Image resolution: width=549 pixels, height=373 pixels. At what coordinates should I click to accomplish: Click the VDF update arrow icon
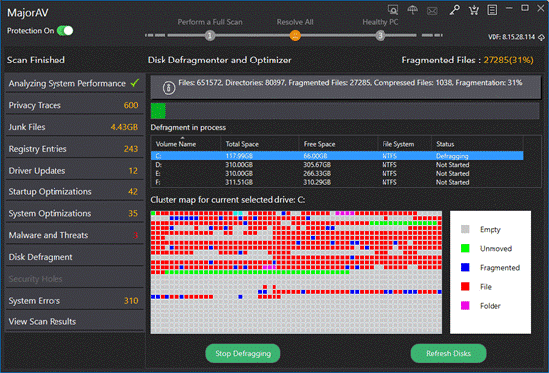tap(541, 37)
